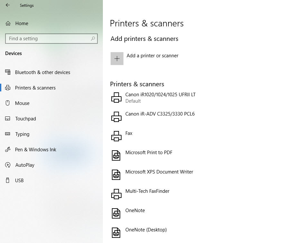Click the back arrow in Settings
Viewport: 290px width, 243px height.
click(8, 5)
